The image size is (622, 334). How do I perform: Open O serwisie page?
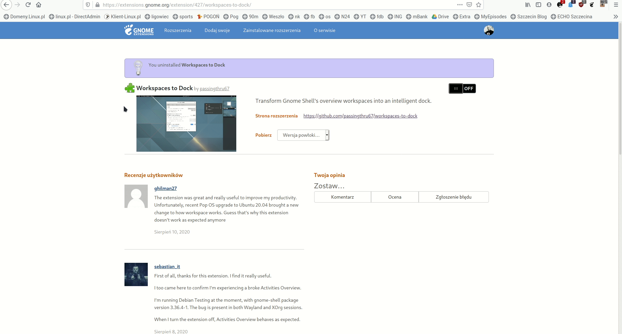(324, 30)
